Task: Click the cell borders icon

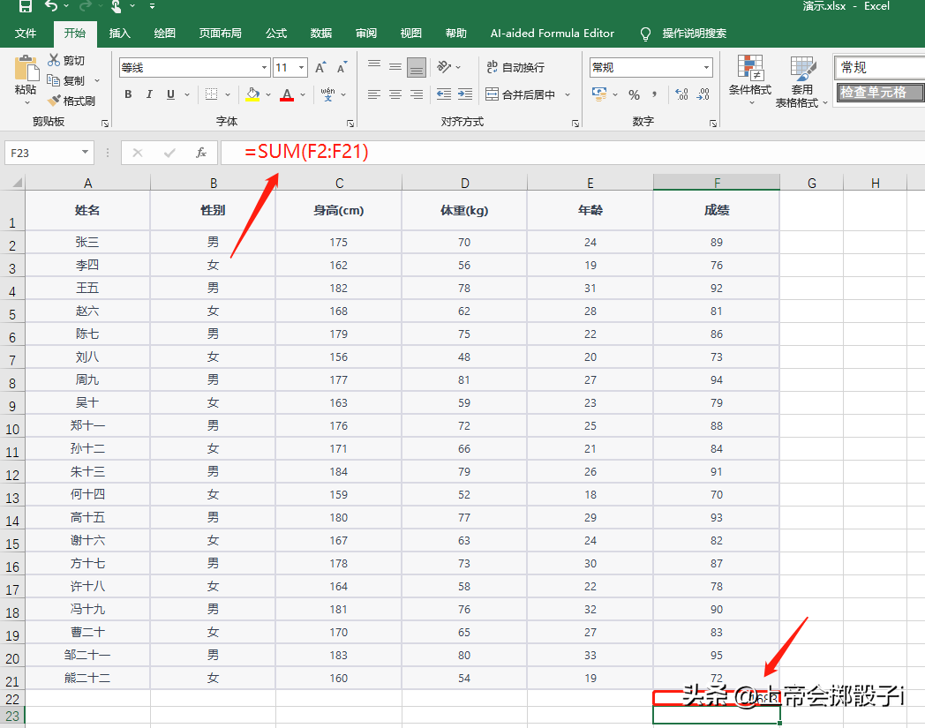Action: 211,94
